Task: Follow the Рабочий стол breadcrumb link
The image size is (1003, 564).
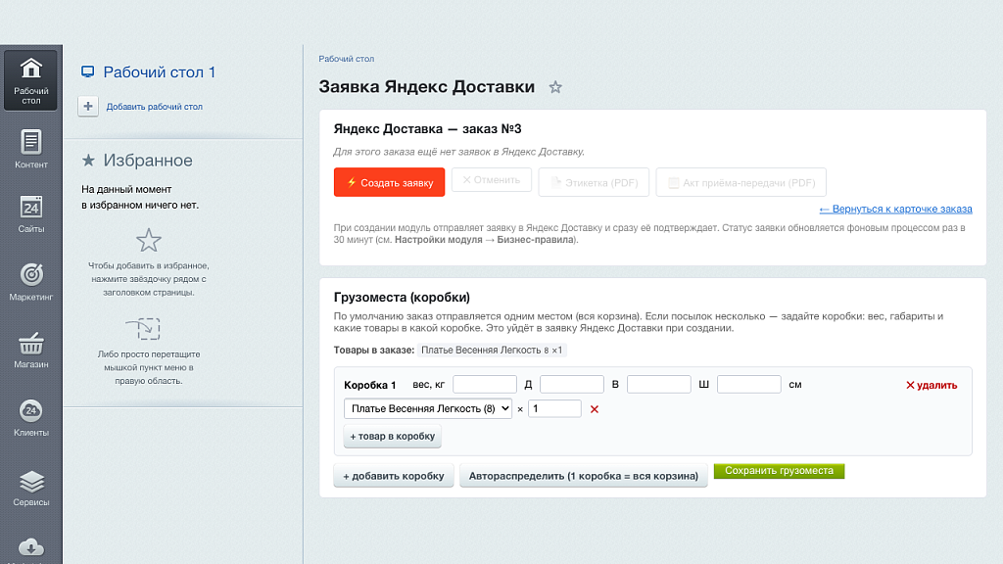Action: click(346, 59)
